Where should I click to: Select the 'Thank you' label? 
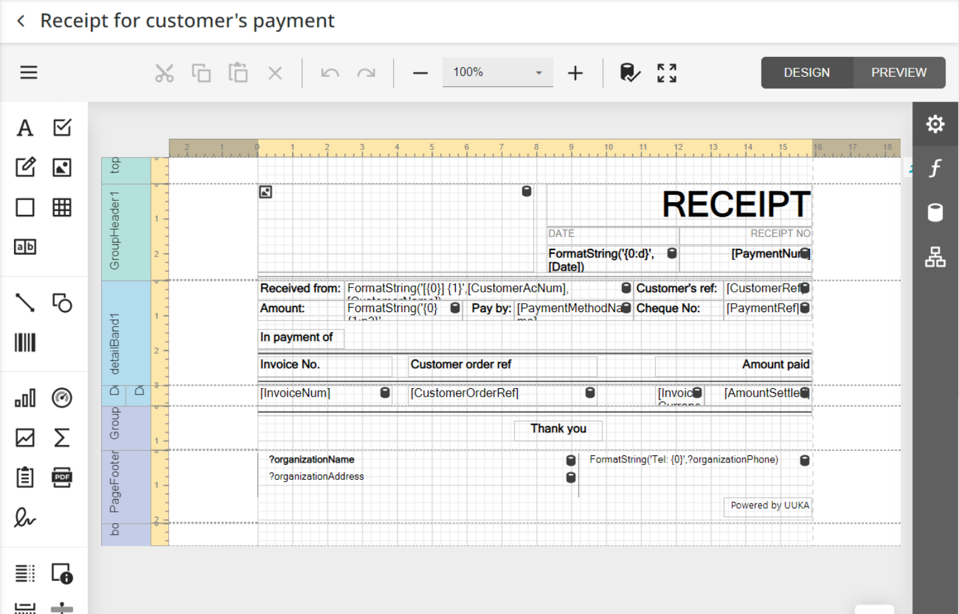tap(558, 429)
